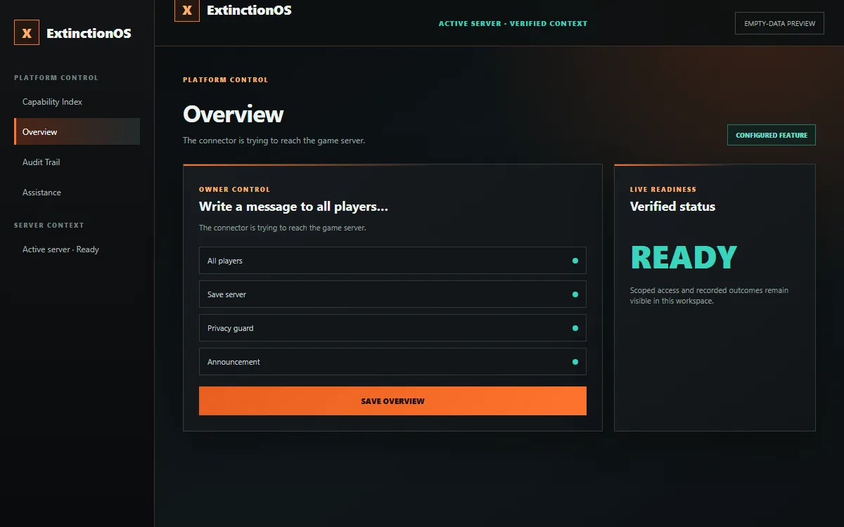This screenshot has height=527, width=844.
Task: Click the Save Overview button
Action: click(x=392, y=401)
